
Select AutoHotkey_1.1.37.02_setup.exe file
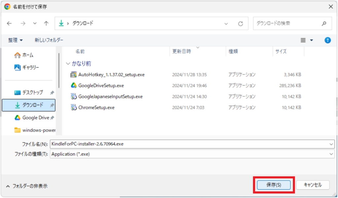pyautogui.click(x=111, y=74)
